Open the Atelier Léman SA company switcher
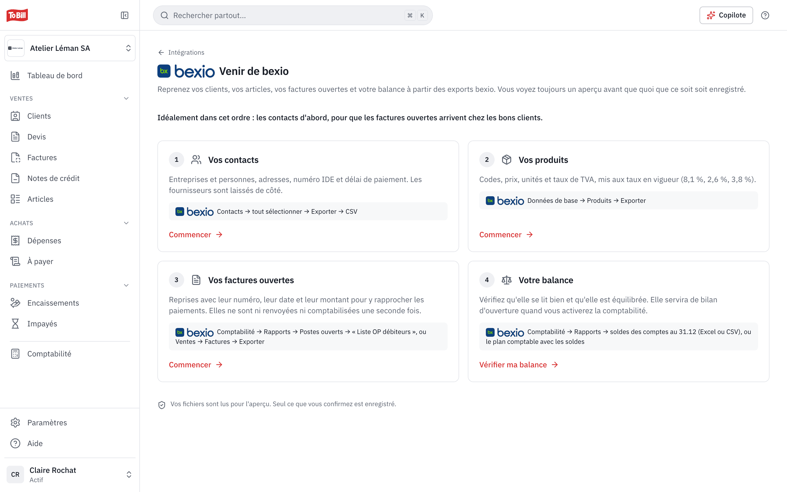The image size is (787, 492). (70, 48)
